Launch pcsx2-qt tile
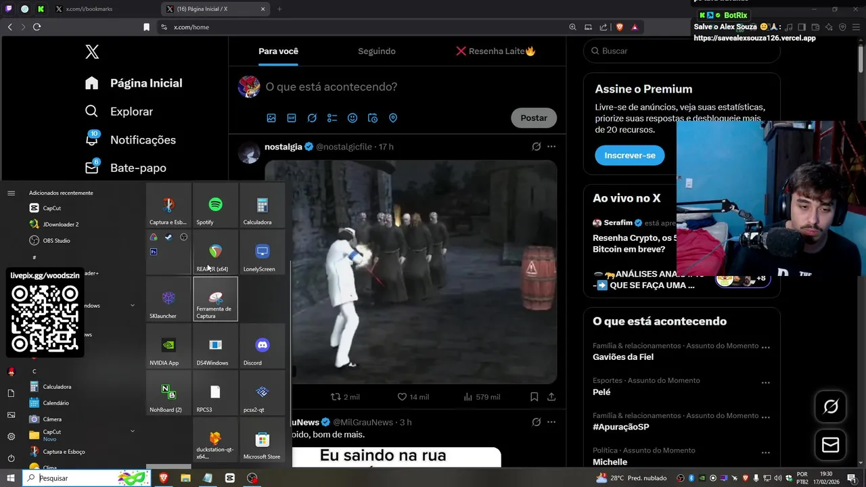Viewport: 866px width, 487px height. (263, 393)
